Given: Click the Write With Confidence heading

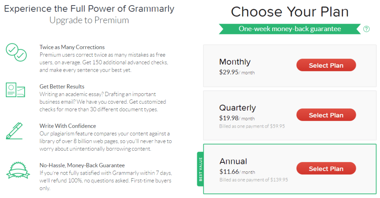Looking at the screenshot, I should point(68,126).
